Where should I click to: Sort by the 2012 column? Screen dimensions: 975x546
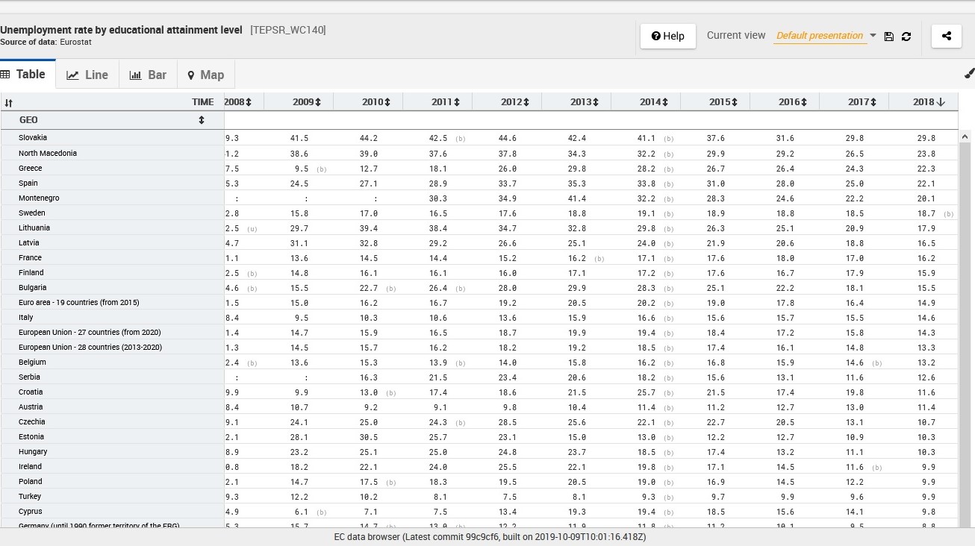tap(526, 102)
